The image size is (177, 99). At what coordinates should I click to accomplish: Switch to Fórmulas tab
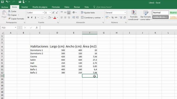pyautogui.click(x=56, y=7)
